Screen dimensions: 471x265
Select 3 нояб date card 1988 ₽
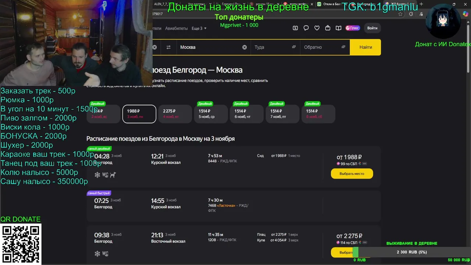139,114
